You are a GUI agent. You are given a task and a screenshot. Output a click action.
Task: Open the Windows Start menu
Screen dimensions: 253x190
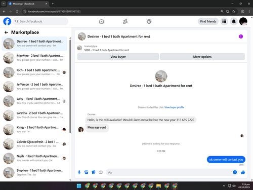point(79,186)
